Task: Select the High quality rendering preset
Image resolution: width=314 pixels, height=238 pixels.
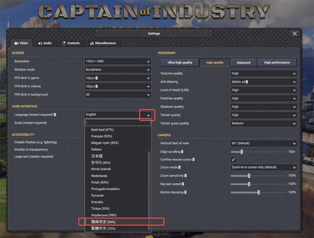Action: (215, 63)
